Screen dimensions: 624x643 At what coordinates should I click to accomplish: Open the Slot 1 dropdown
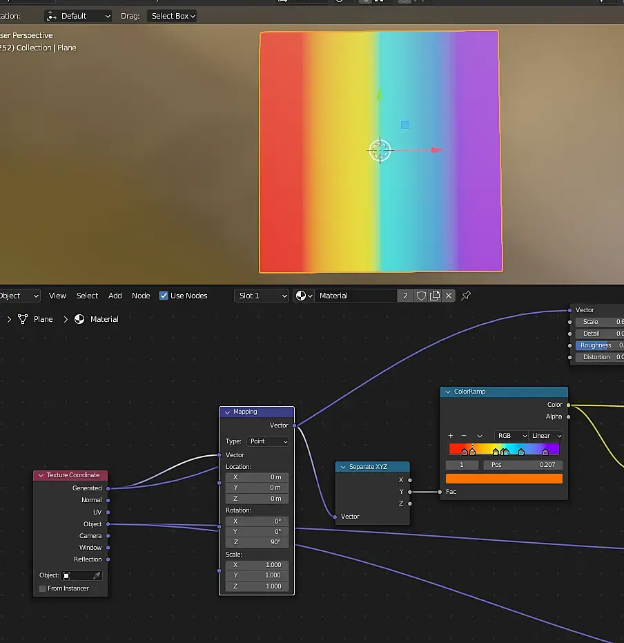262,296
